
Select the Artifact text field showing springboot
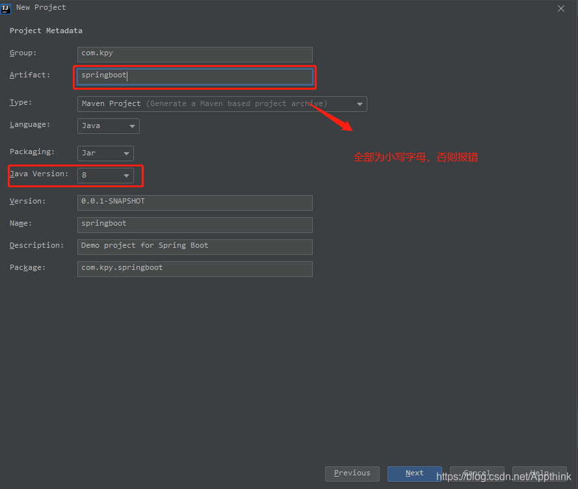pyautogui.click(x=194, y=76)
